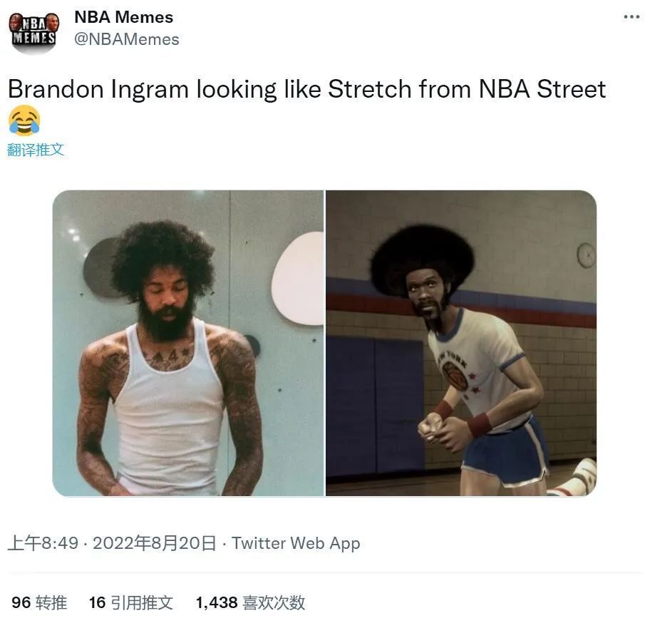Click the tweet text mentioning Brandon Ingram
The image size is (660, 628).
click(307, 89)
